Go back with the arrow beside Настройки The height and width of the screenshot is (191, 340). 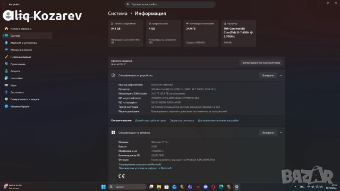coord(4,4)
